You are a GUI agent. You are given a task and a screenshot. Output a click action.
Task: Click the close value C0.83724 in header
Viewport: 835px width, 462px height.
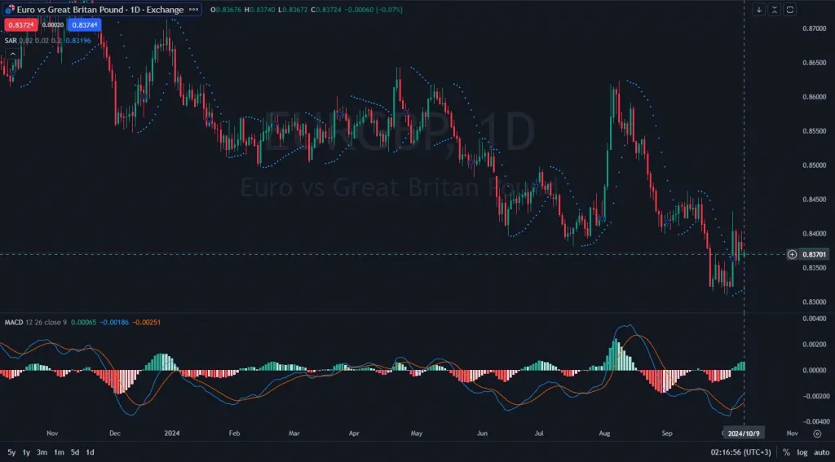point(326,10)
